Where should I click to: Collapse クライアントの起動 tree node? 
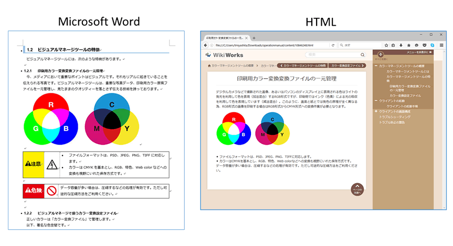point(376,101)
